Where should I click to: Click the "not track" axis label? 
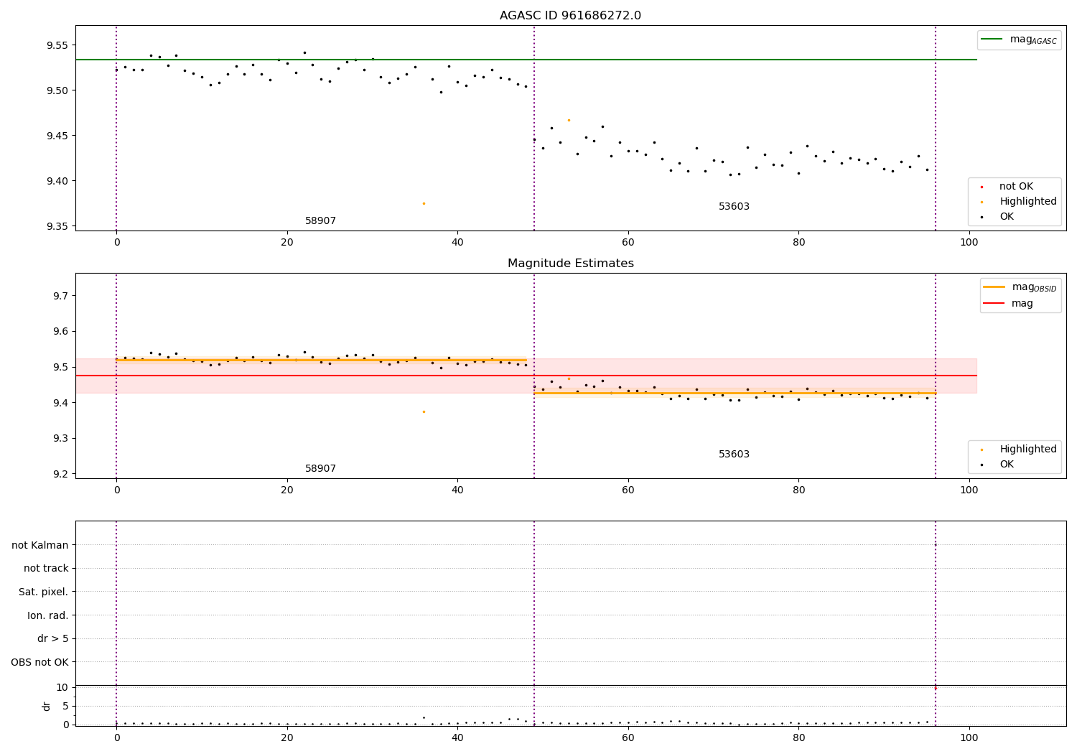(x=46, y=569)
